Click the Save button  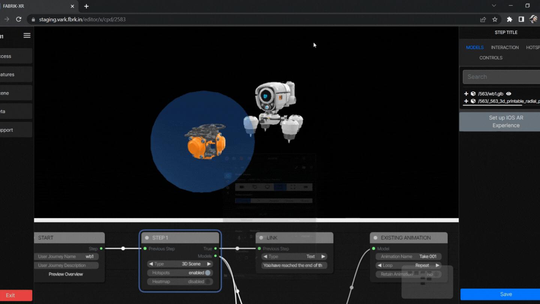[x=505, y=294]
